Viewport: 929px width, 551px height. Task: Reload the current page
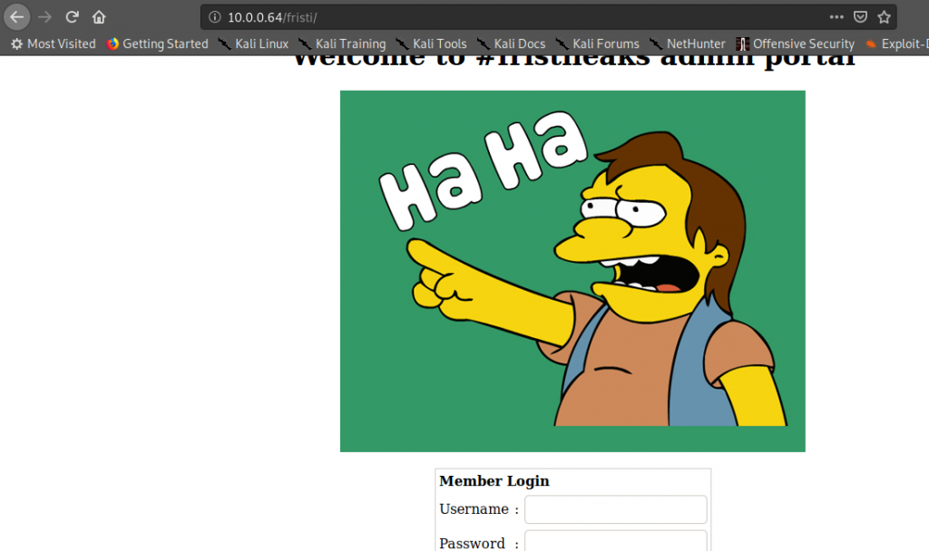click(x=73, y=17)
